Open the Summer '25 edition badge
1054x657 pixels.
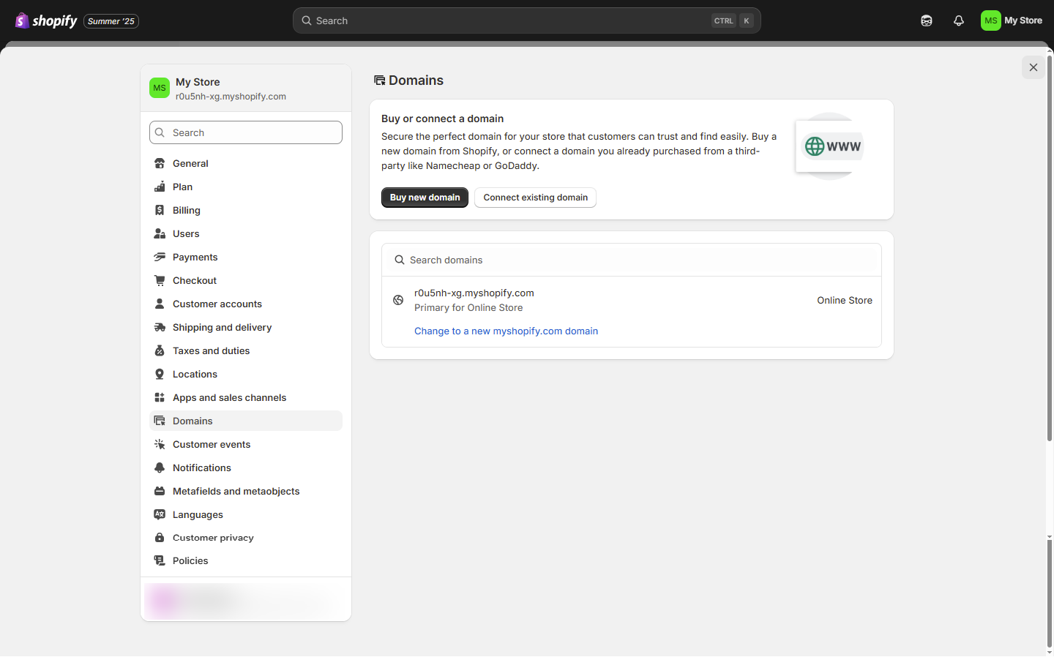click(111, 21)
